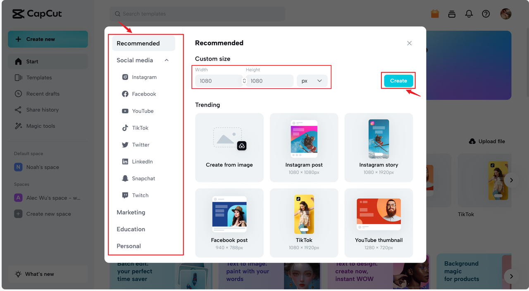This screenshot has height=291, width=529.
Task: Click the Templates icon in left sidebar
Action: [x=18, y=77]
